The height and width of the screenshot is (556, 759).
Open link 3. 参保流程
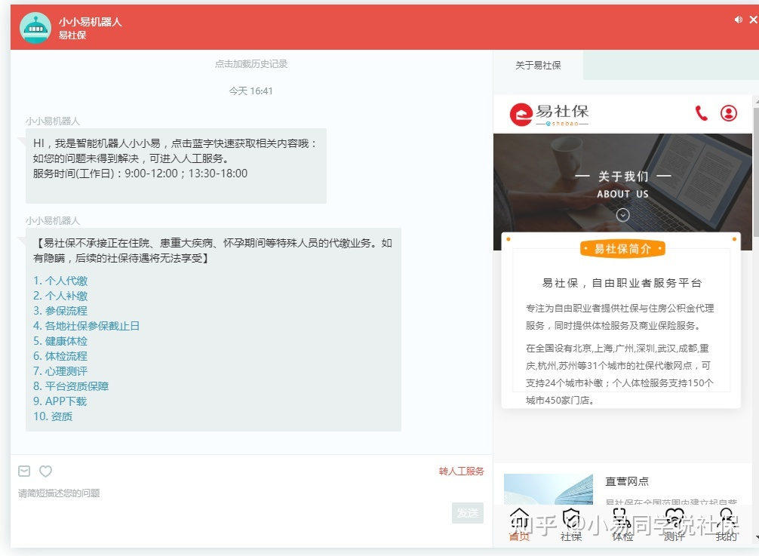(x=60, y=311)
